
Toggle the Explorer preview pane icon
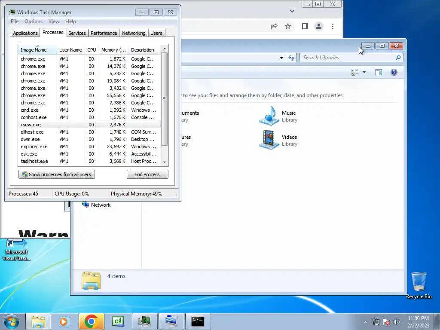379,72
